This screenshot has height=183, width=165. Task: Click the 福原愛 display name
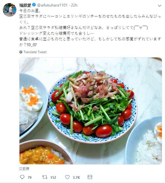coord(25,5)
